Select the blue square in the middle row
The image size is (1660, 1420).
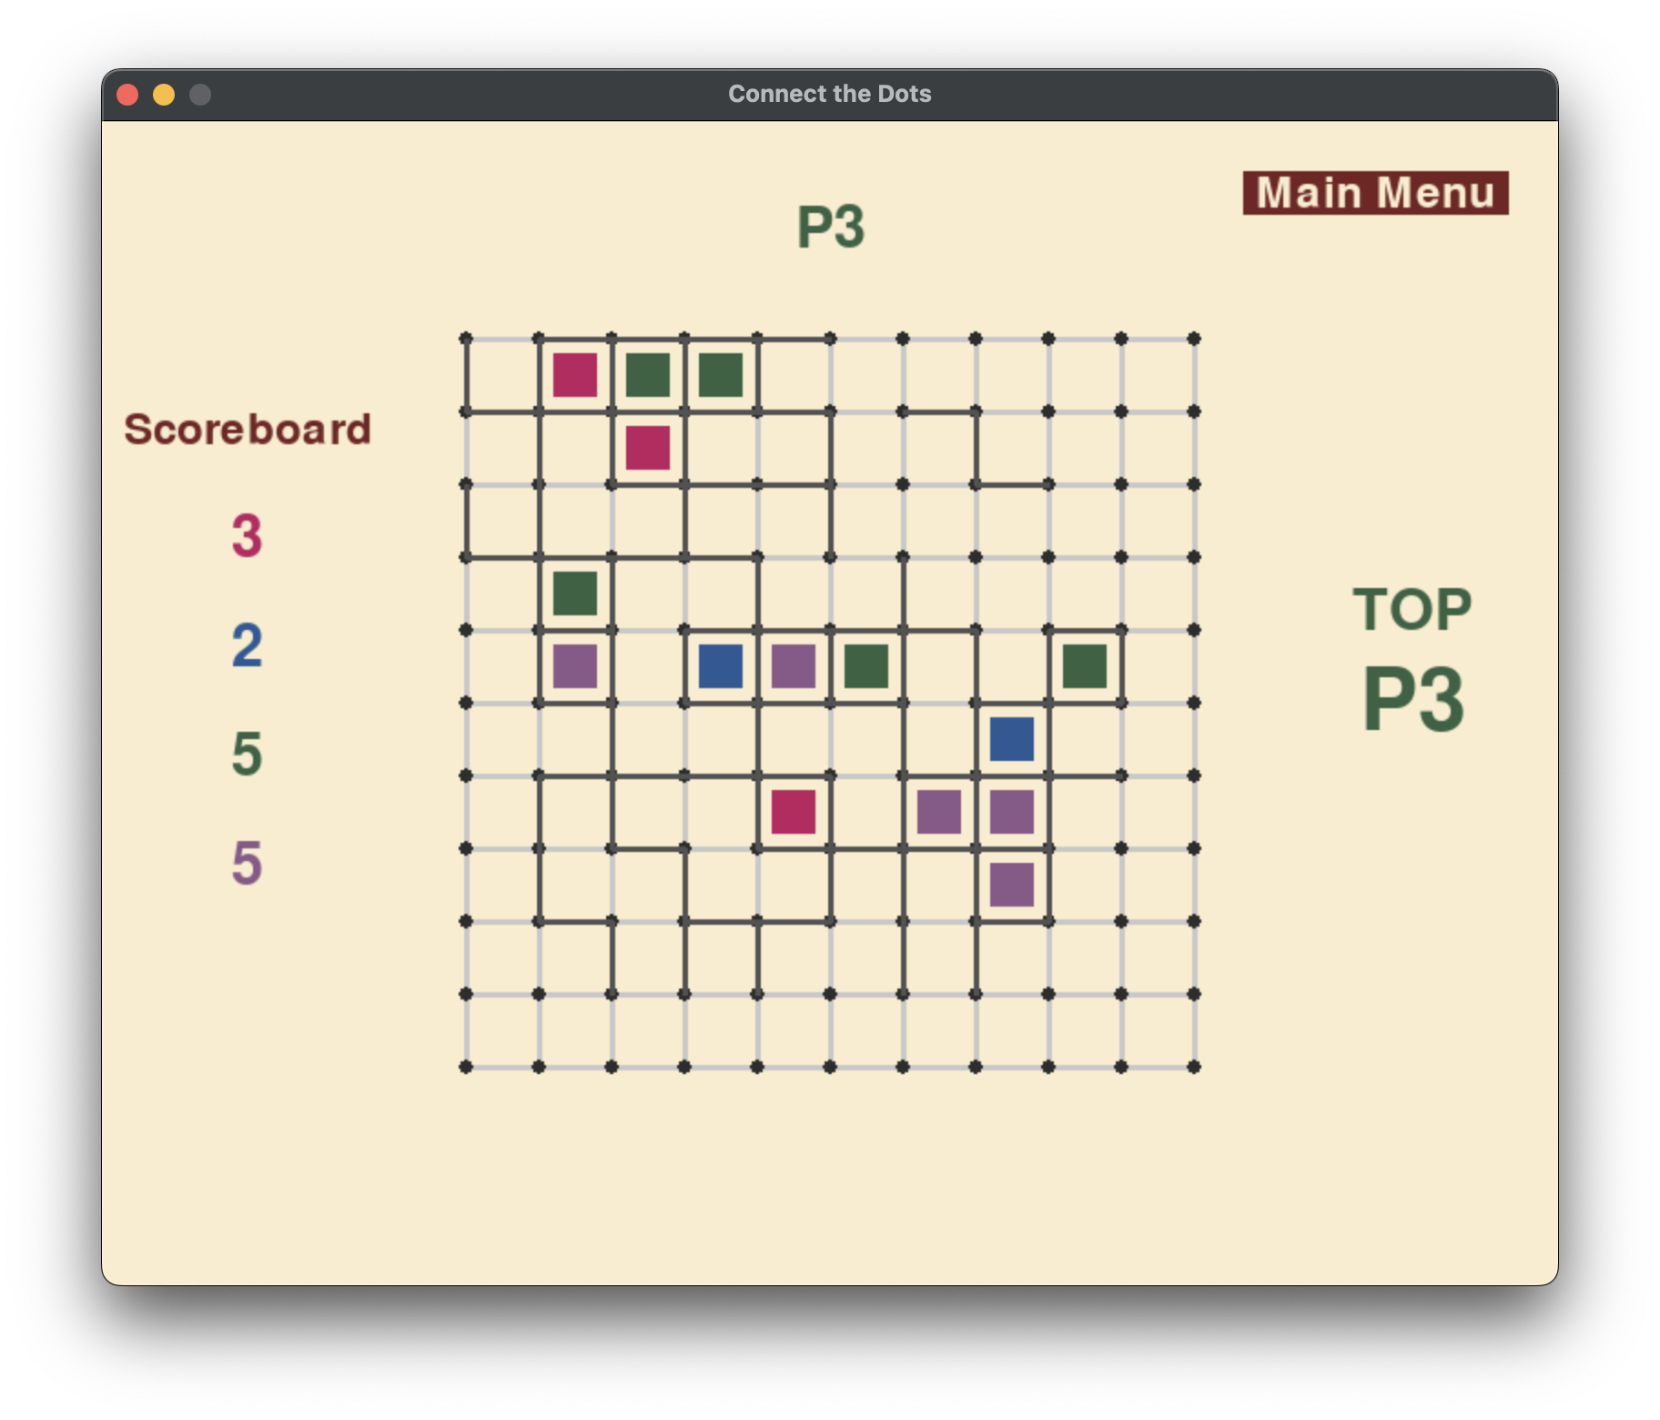tap(720, 668)
